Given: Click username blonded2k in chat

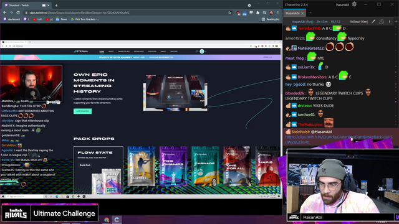Looking at the screenshot, I should [x=295, y=93].
